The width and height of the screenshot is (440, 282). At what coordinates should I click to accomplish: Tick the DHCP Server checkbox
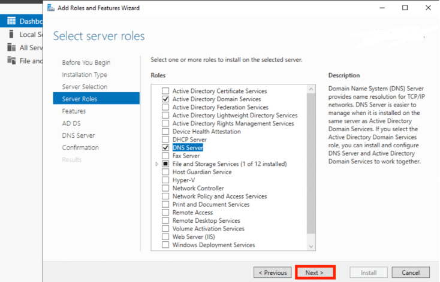(165, 140)
